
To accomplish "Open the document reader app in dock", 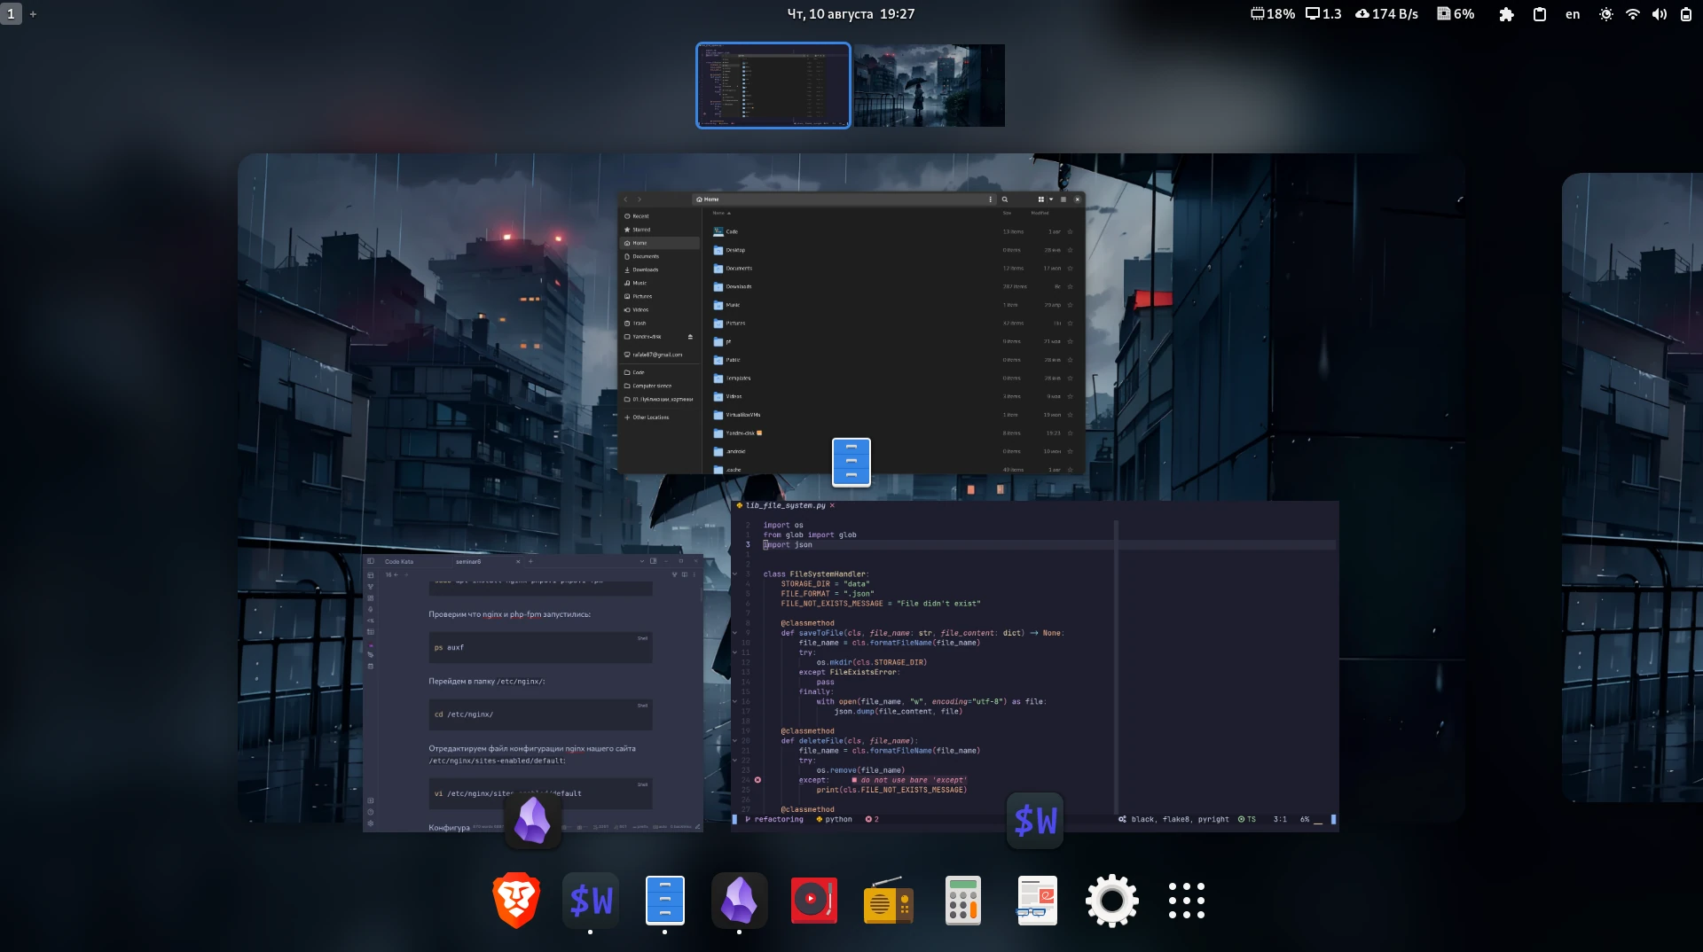I will coord(1037,901).
